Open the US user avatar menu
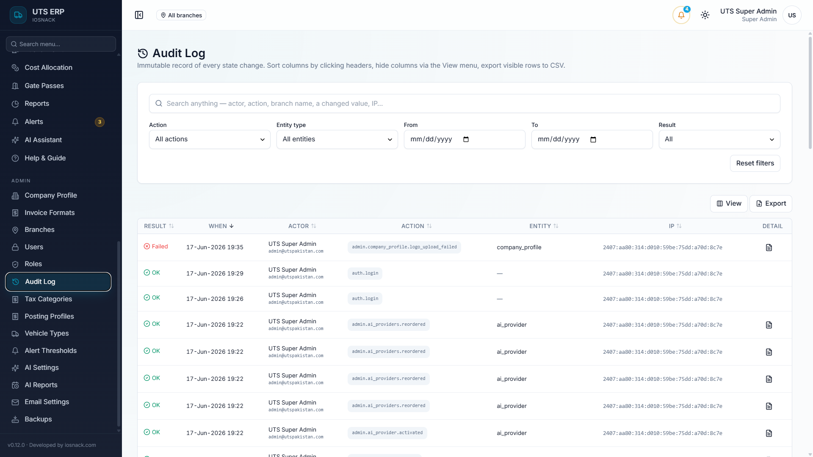The width and height of the screenshot is (813, 457). click(792, 15)
